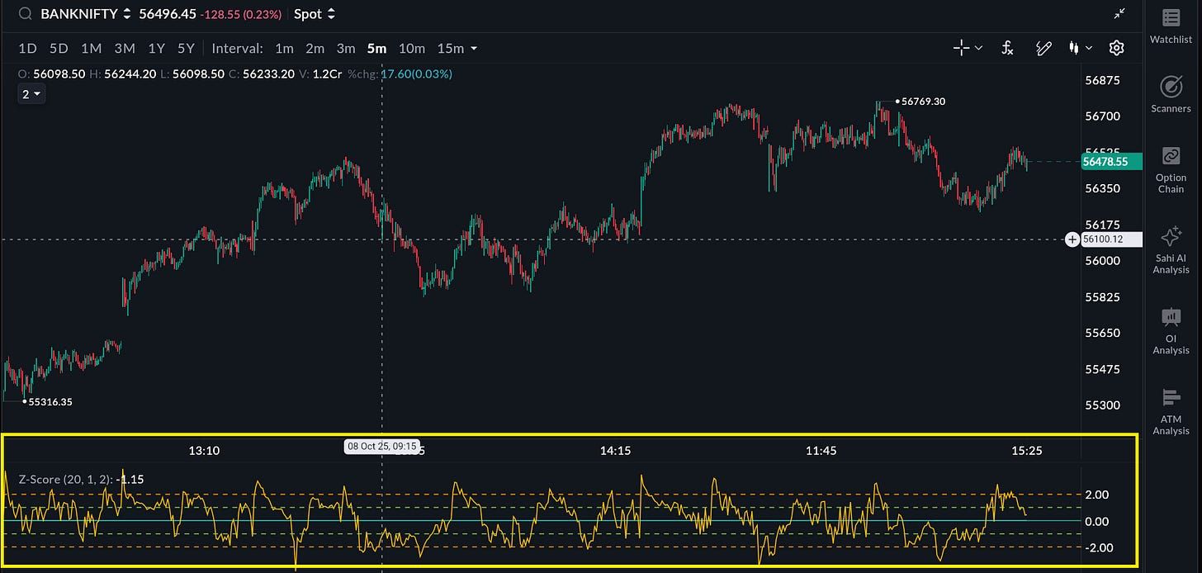Collapse the chart from fullscreen

[1119, 14]
